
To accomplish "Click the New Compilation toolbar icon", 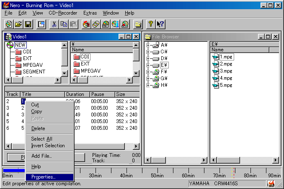I will 9,24.
